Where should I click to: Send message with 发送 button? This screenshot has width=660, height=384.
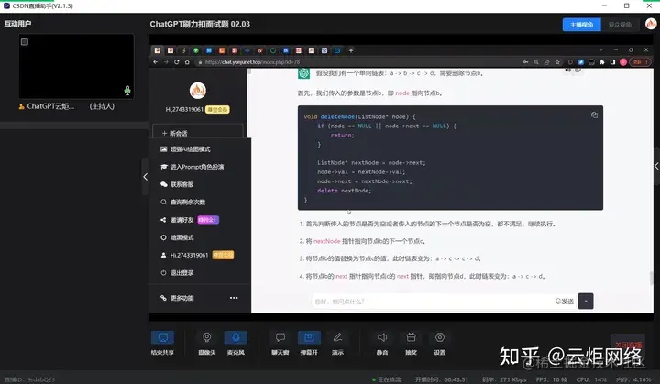click(565, 302)
